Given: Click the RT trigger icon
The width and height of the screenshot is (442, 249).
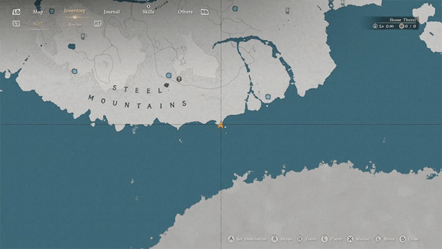Looking at the screenshot, I should click(x=98, y=24).
